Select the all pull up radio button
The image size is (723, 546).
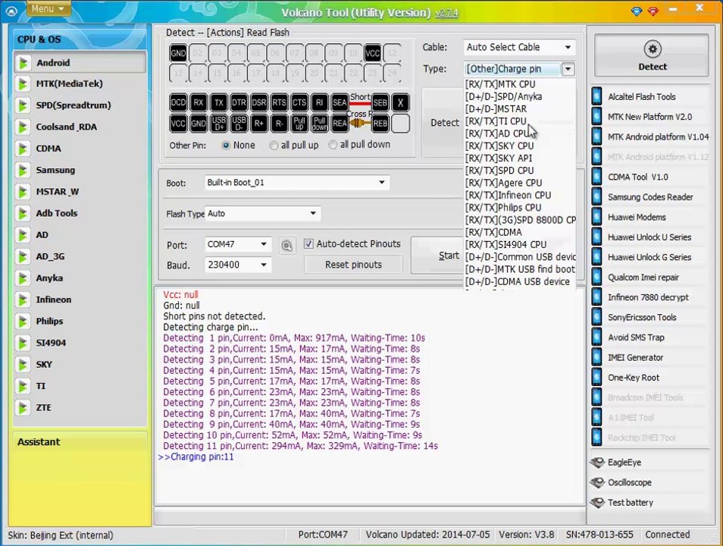click(x=274, y=146)
